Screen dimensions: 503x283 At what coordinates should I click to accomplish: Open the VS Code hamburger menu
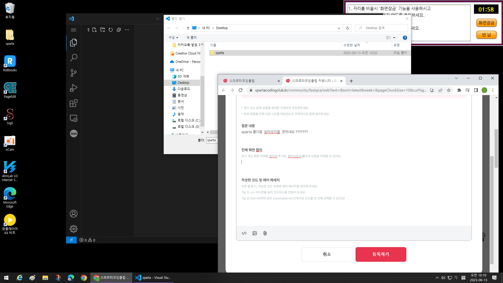tap(74, 30)
